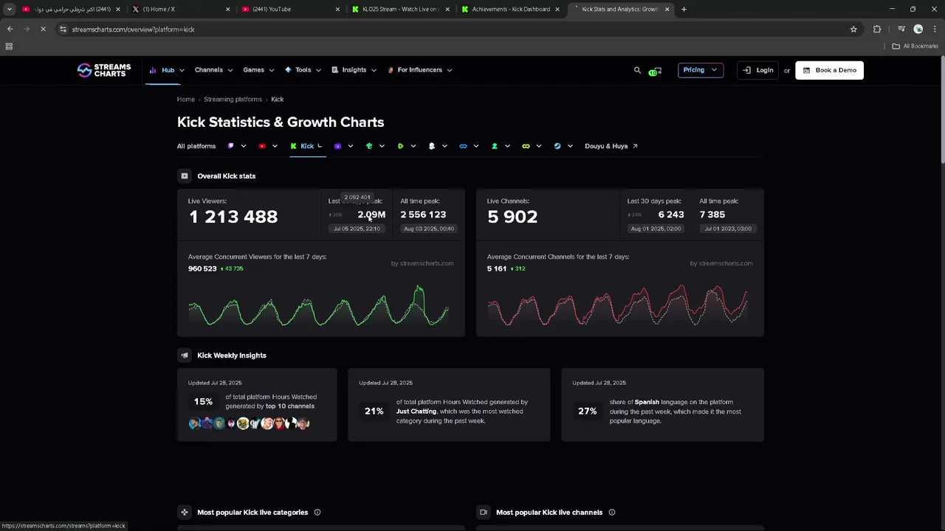The height and width of the screenshot is (531, 945).
Task: Switch to the KLO25 Stream tab
Action: point(401,10)
